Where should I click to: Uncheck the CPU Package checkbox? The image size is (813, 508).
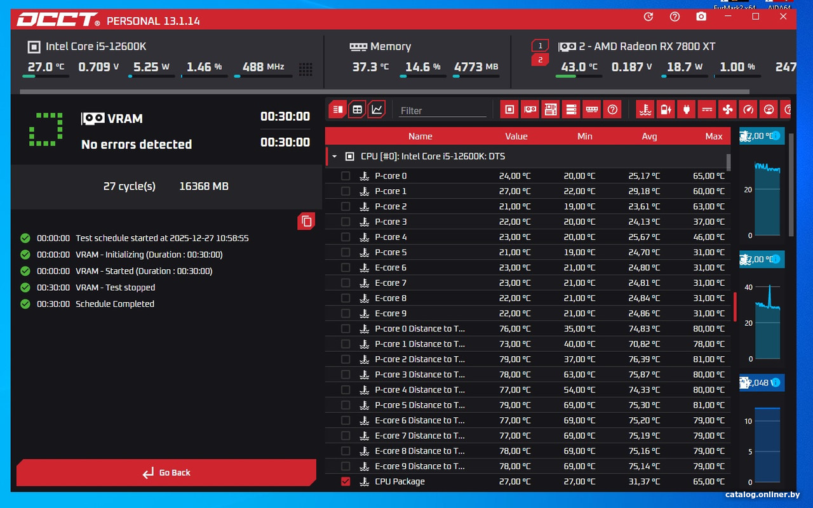click(x=346, y=481)
